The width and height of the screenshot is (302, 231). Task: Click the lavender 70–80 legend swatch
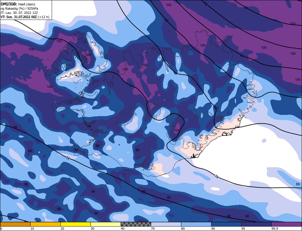[x=166, y=224]
